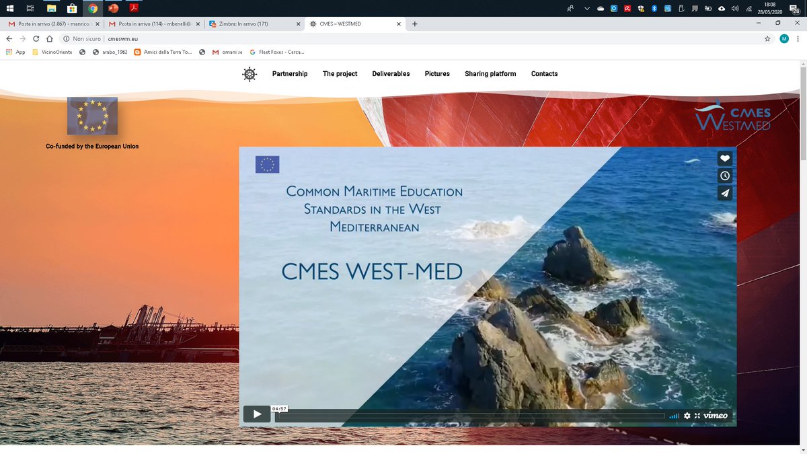Viewport: 807px width, 454px height.
Task: Open Windows notification center
Action: [x=795, y=8]
